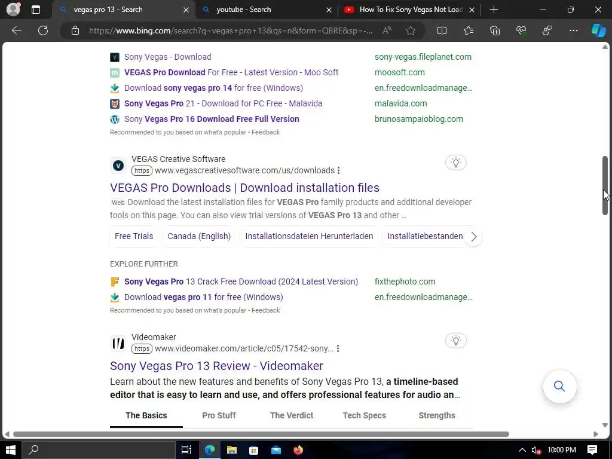Screen dimensions: 612x459
Task: Open the notification center icon
Action: tap(592, 450)
